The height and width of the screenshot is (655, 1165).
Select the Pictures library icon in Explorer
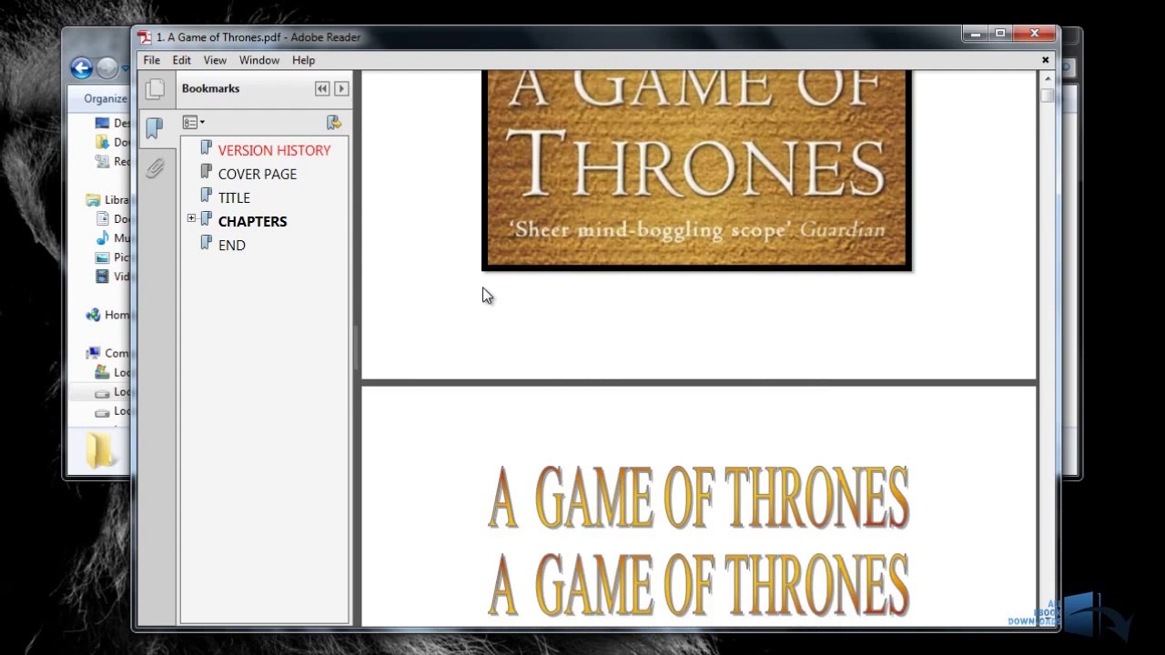tap(103, 257)
